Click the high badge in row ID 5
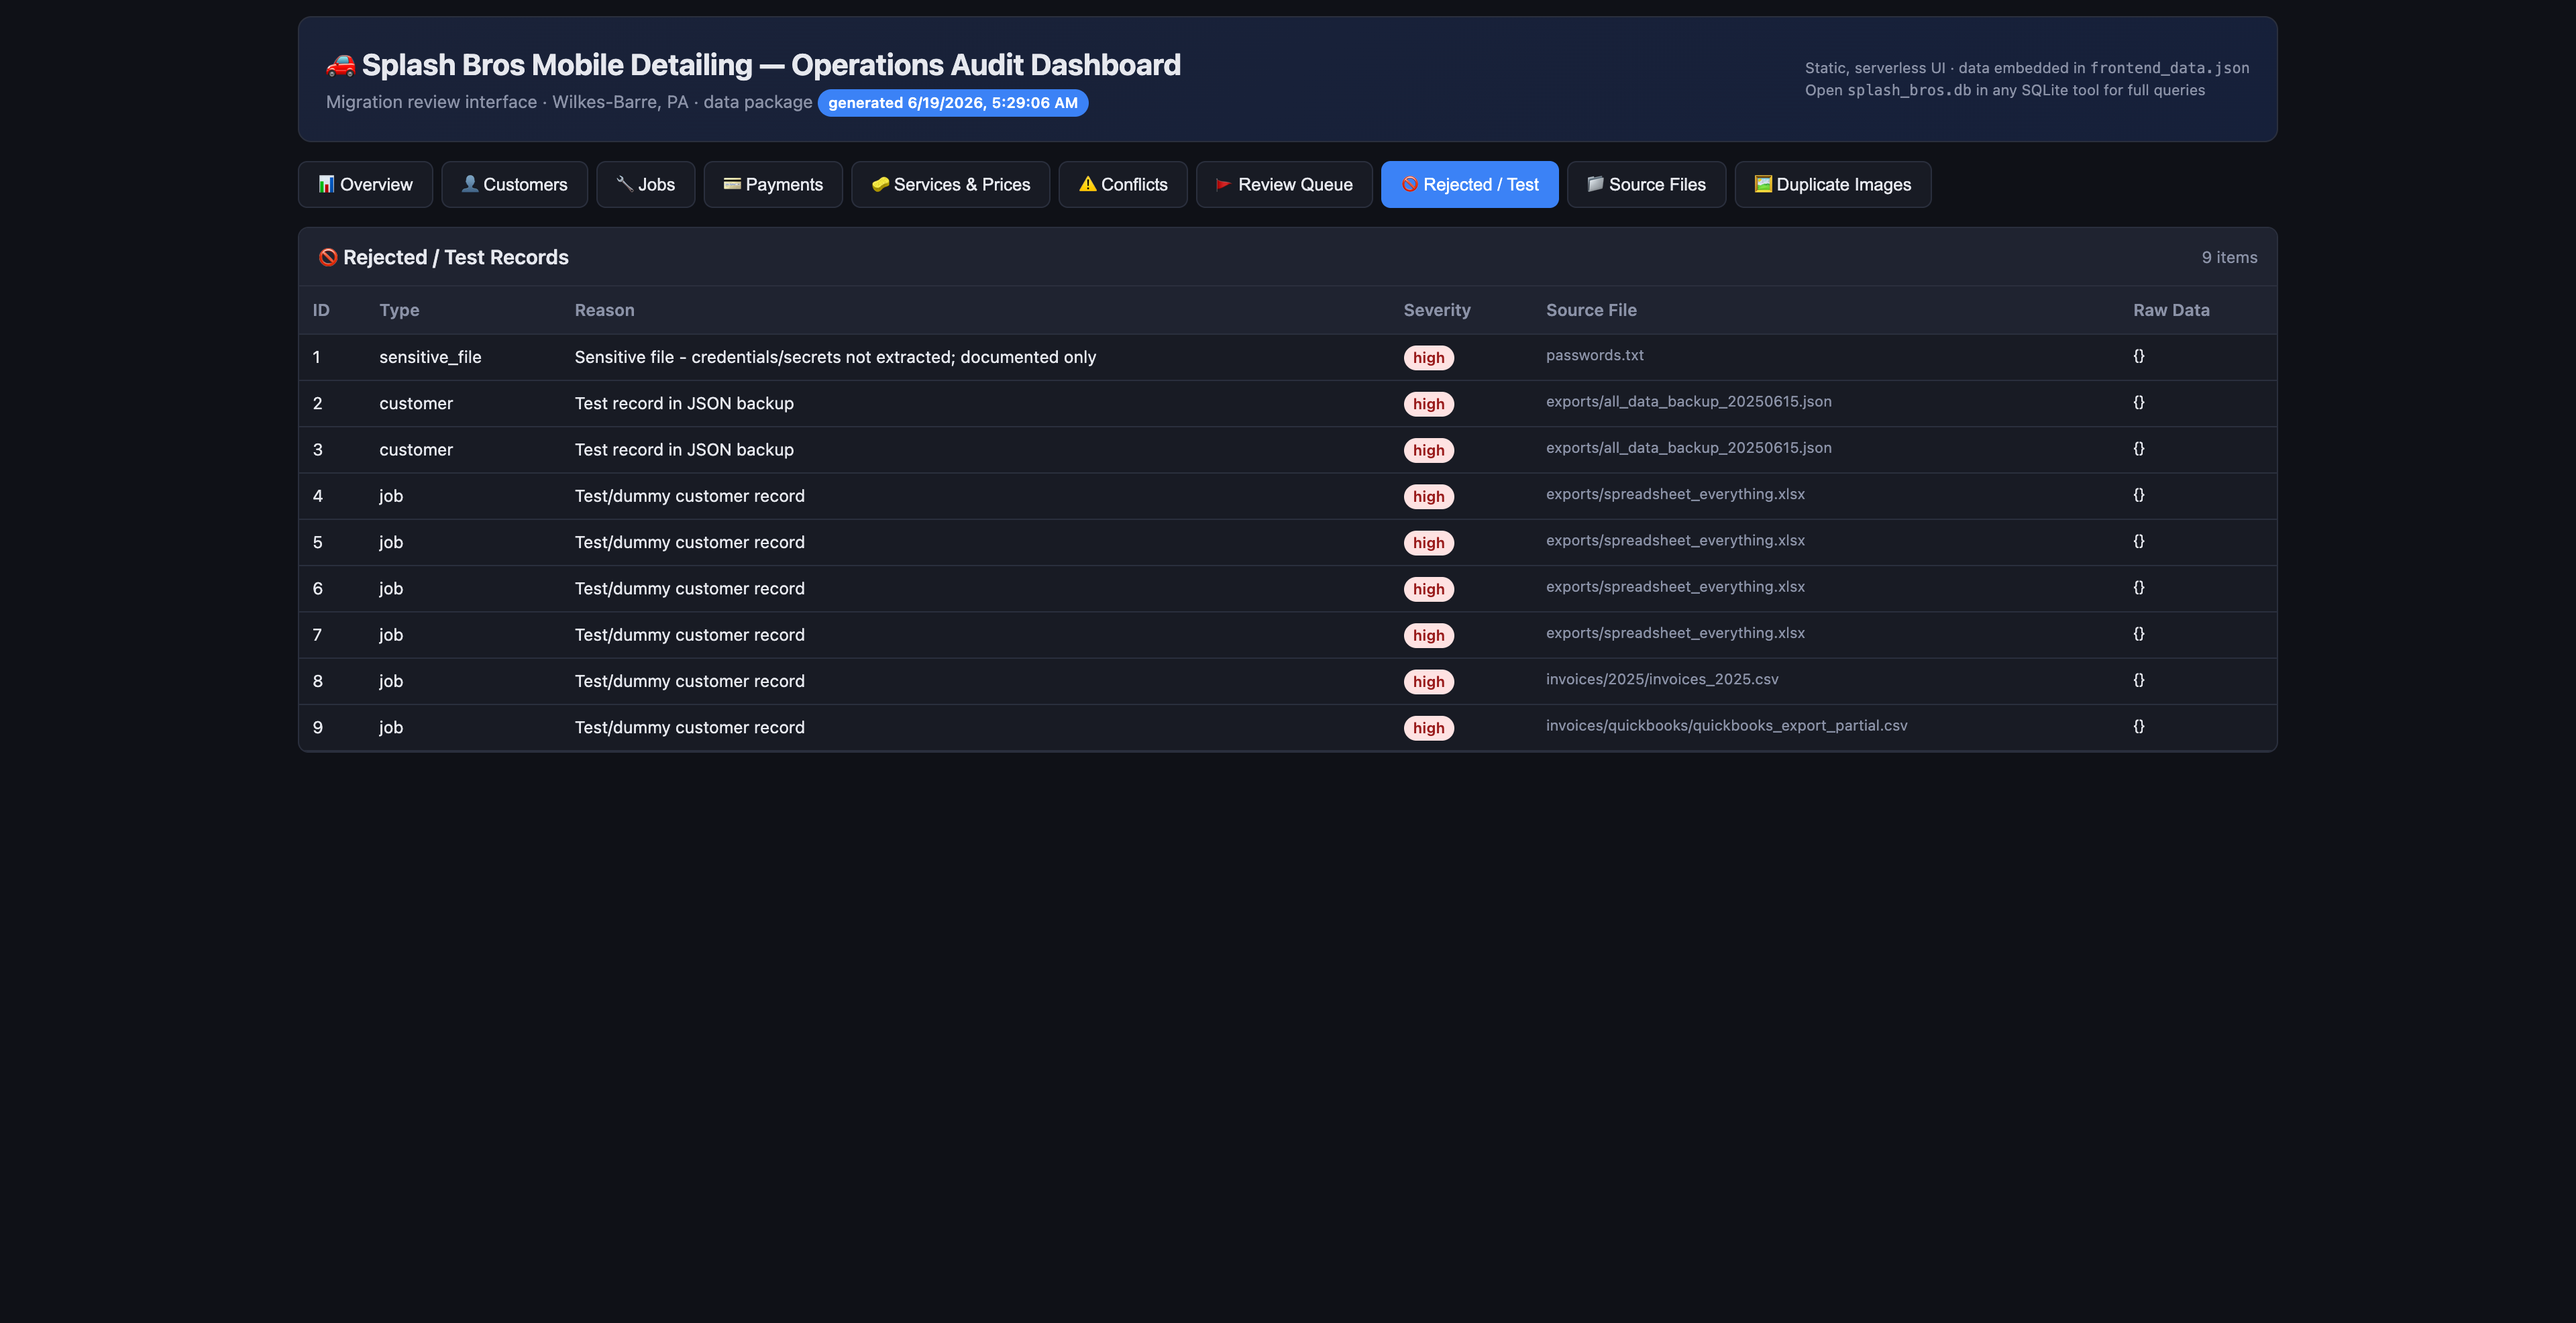Viewport: 2576px width, 1323px height. (1428, 543)
